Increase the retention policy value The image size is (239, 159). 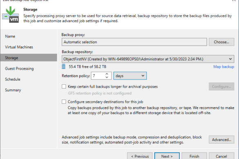click(x=107, y=74)
